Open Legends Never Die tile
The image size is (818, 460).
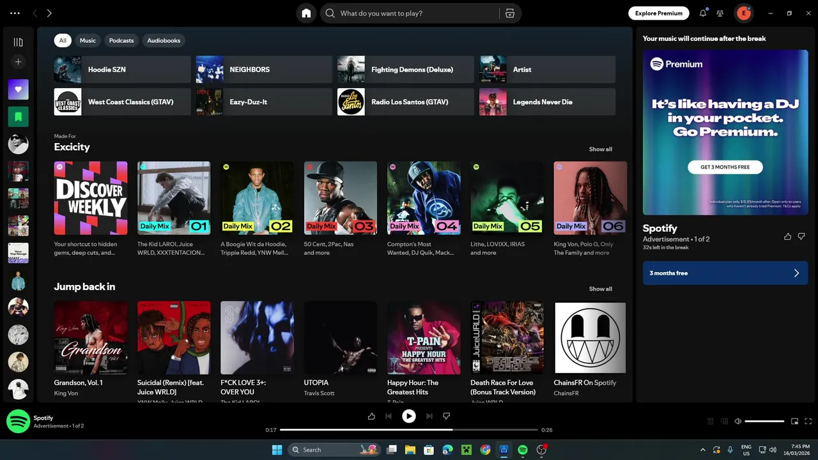pos(548,102)
